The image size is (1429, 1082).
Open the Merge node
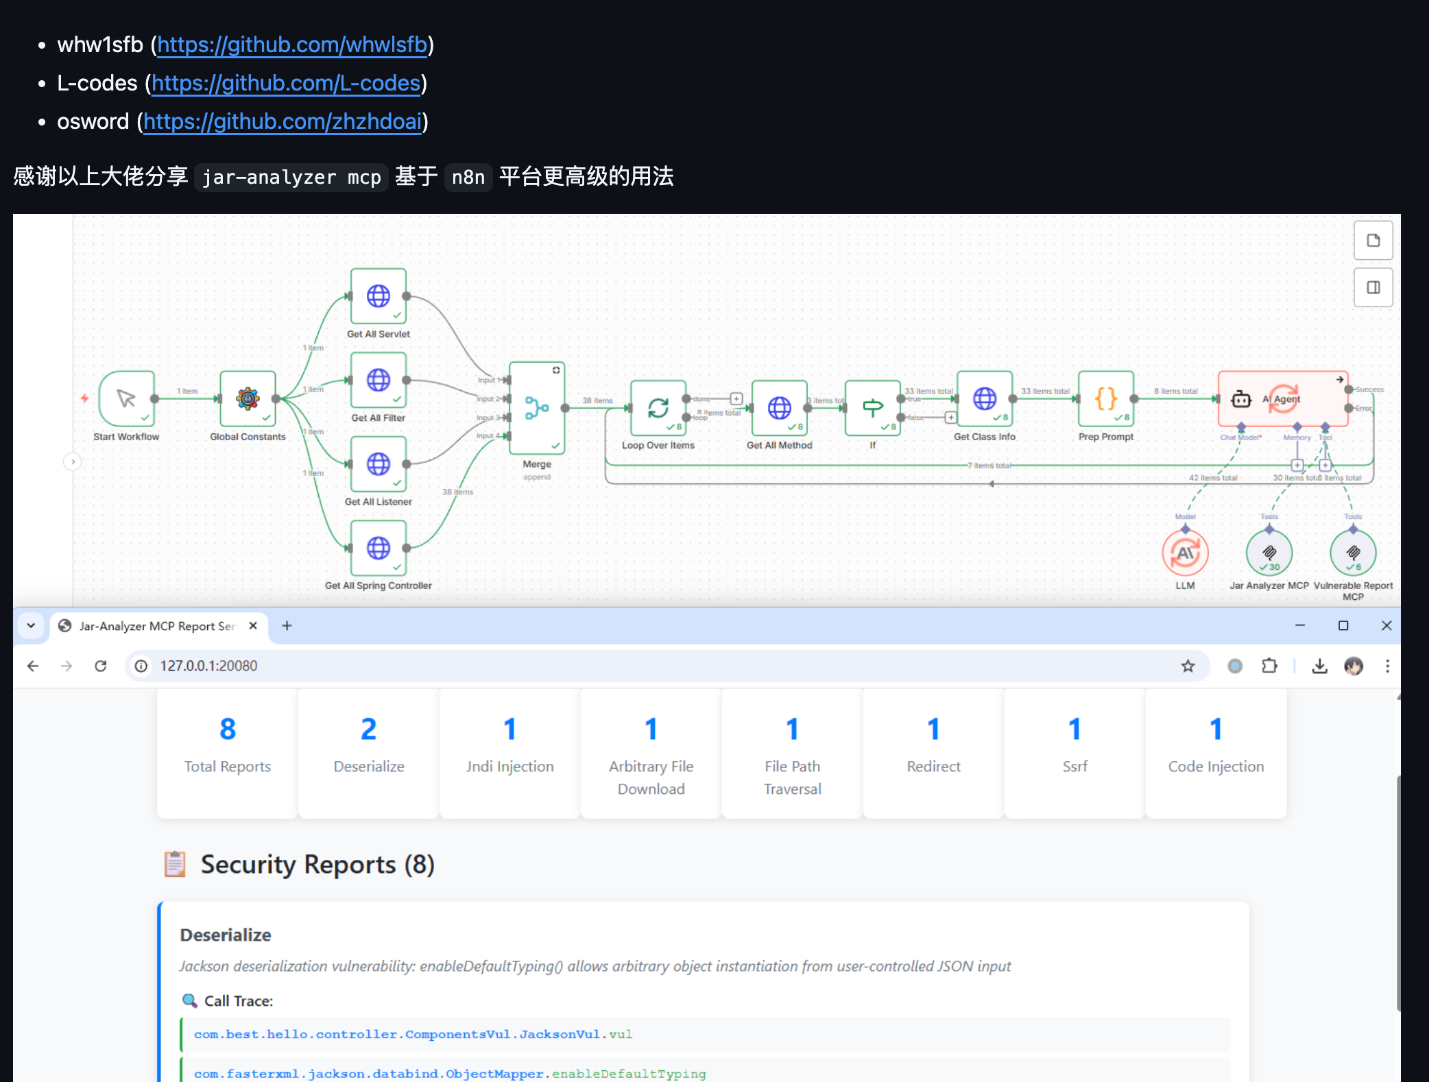pyautogui.click(x=537, y=408)
